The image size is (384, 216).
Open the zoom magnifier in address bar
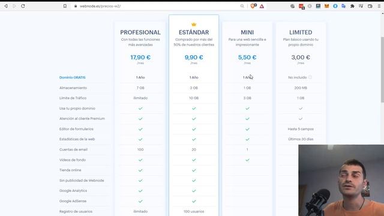coord(242,6)
